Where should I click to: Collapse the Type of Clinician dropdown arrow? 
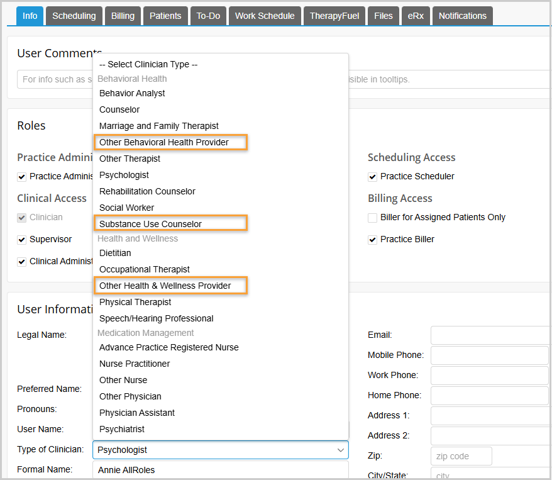coord(341,450)
